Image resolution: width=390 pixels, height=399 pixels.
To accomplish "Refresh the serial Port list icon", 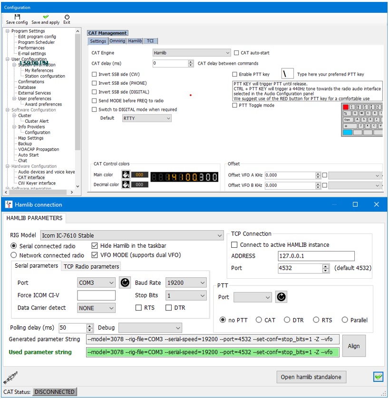I will [x=125, y=282].
